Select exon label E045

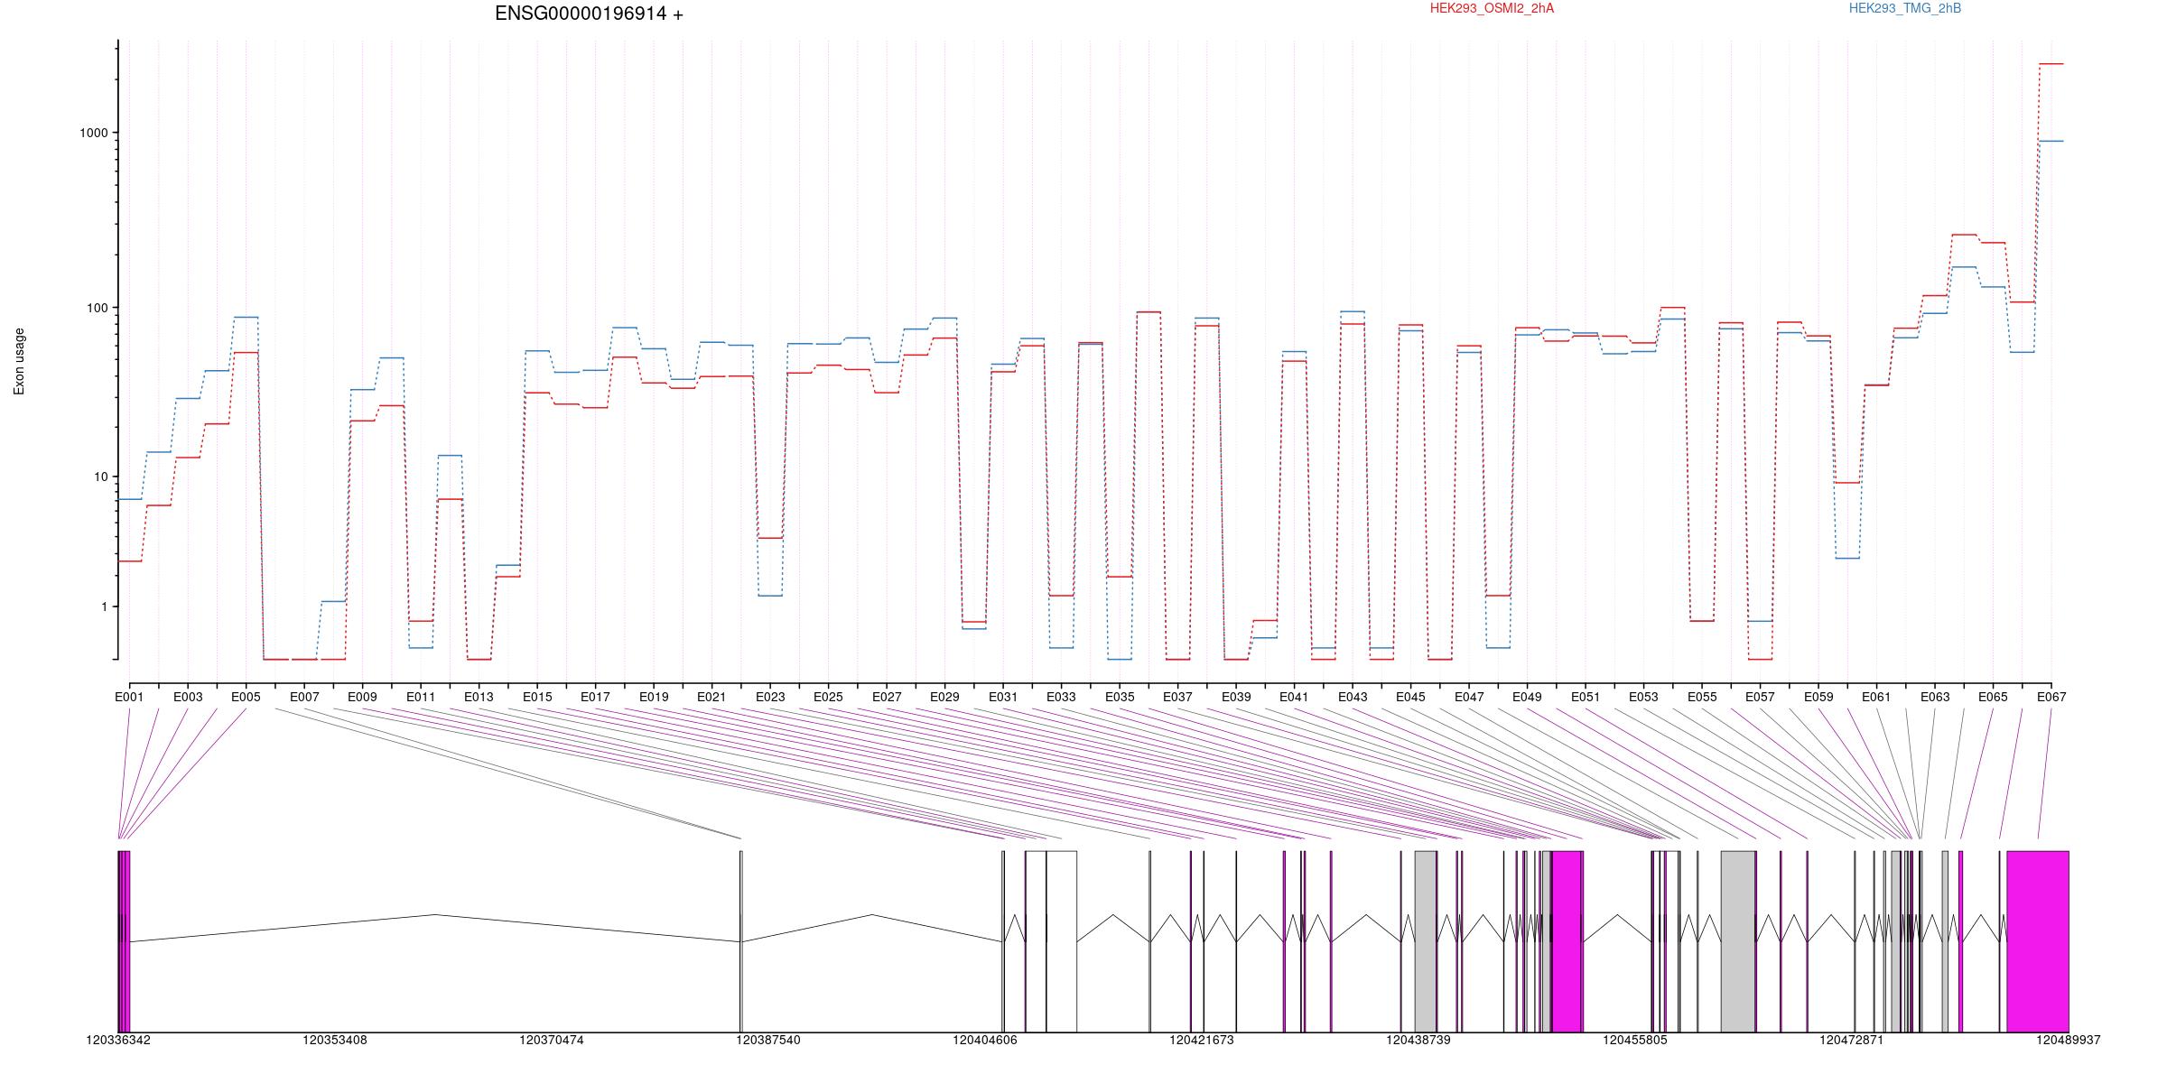[x=1410, y=697]
